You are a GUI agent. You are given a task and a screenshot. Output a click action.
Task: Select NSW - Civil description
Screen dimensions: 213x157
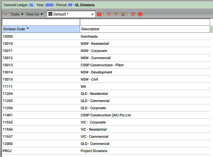point(89,79)
